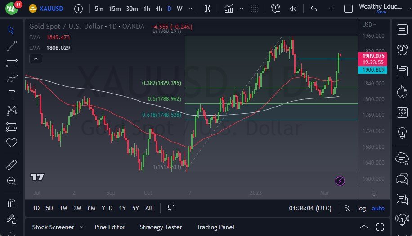Toggle the log scale option

(361, 208)
